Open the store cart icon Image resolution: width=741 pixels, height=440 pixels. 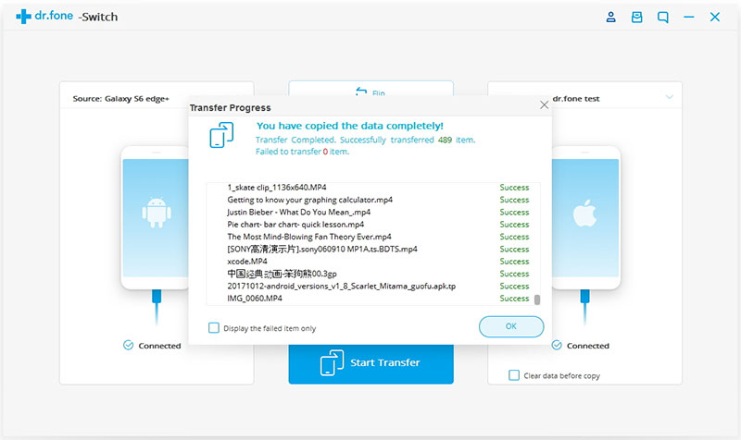click(636, 18)
